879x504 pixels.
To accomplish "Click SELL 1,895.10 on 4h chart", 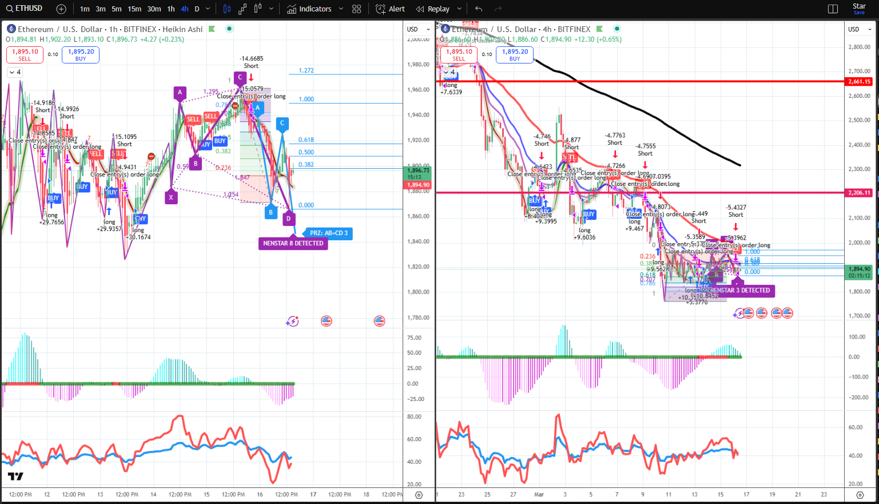I will [459, 55].
